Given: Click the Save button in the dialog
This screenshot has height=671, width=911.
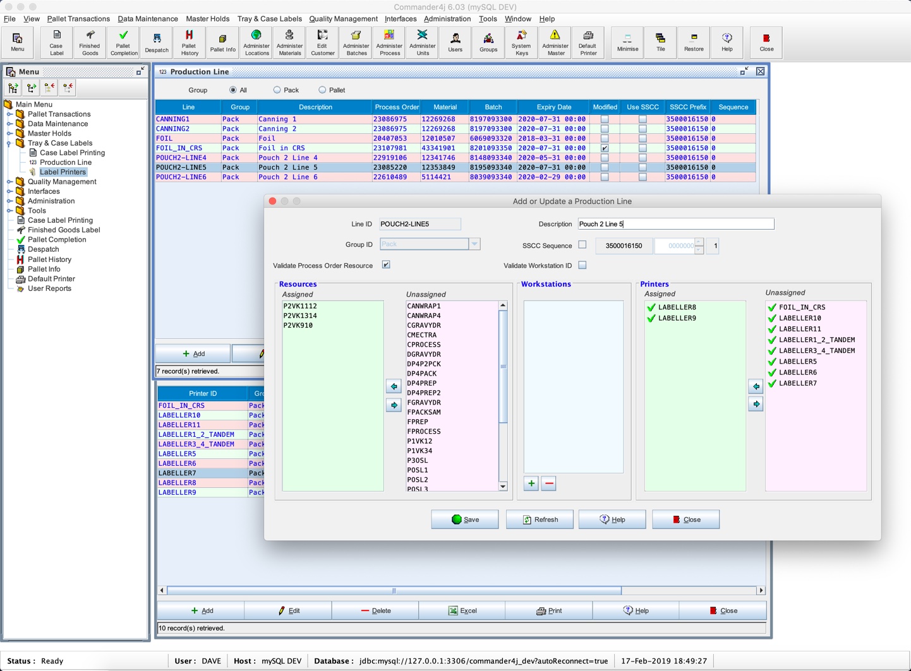Looking at the screenshot, I should pos(465,520).
